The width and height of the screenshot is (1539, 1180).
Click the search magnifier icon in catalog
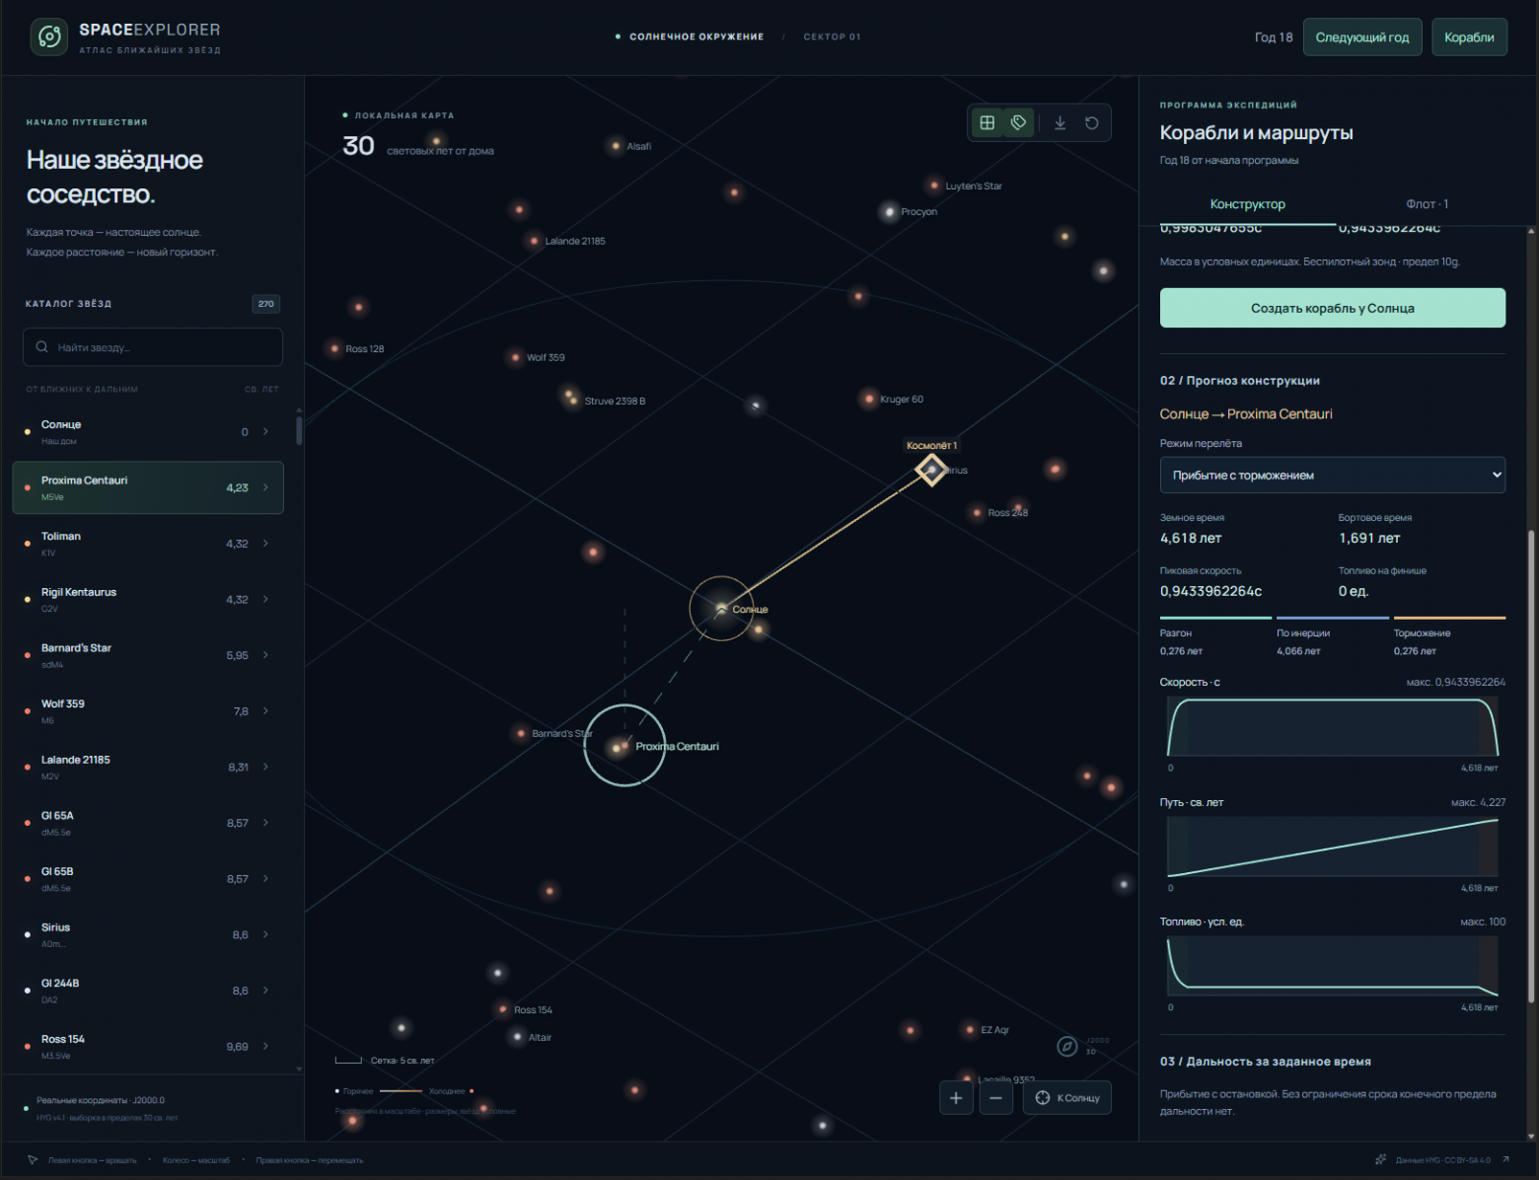pos(42,347)
